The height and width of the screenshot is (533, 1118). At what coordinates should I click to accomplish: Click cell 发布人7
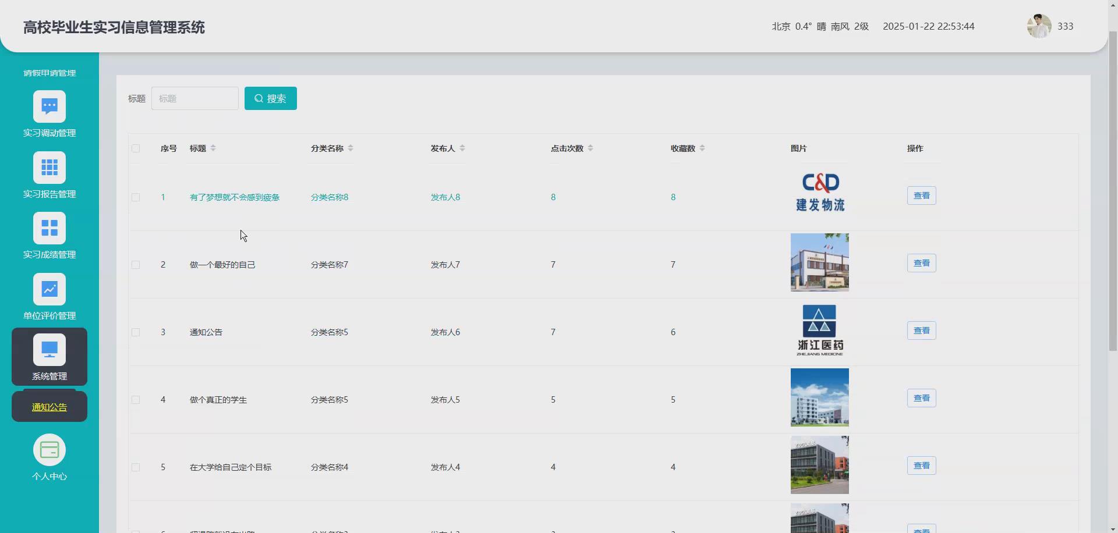[445, 265]
